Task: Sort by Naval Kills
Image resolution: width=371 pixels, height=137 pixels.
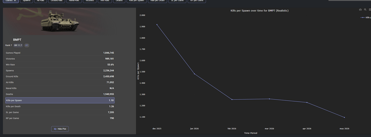Action: tap(74, 1)
